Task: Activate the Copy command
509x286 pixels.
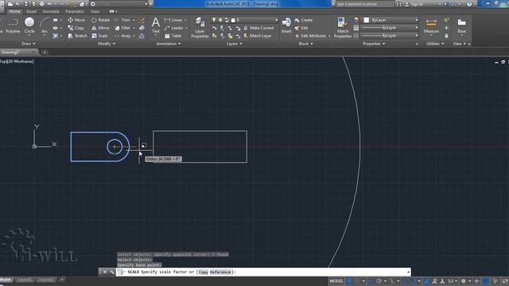Action: [76, 28]
